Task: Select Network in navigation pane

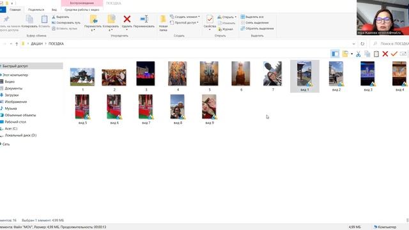Action: (x=6, y=144)
